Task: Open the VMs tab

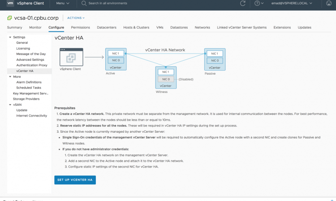Action: [x=159, y=27]
